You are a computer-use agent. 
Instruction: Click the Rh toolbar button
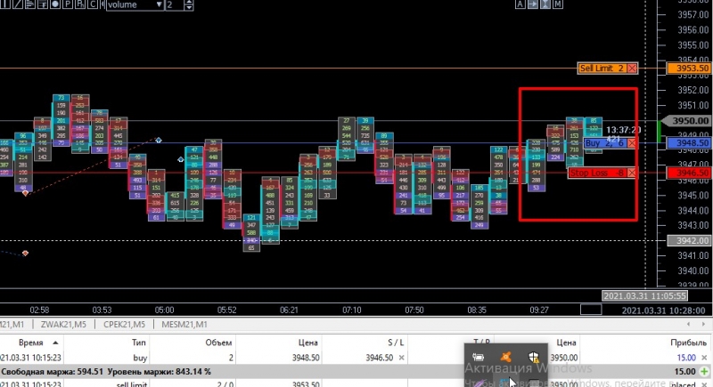tap(79, 4)
